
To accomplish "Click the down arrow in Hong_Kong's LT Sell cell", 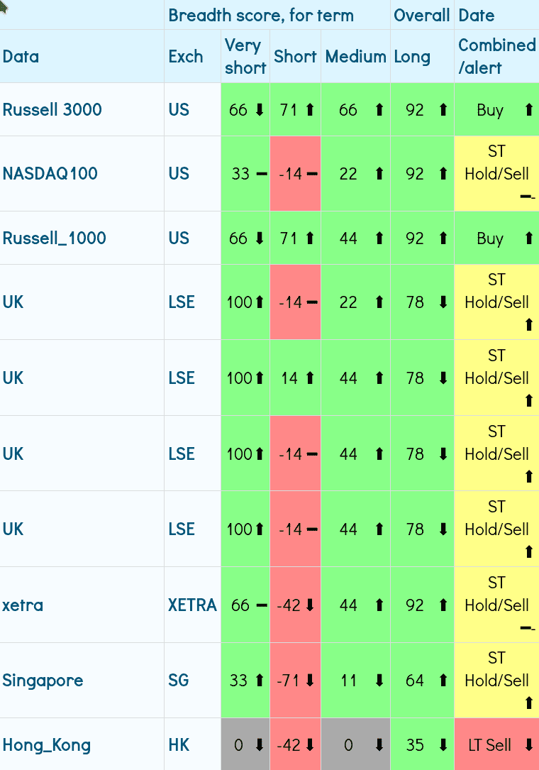I will pos(528,745).
